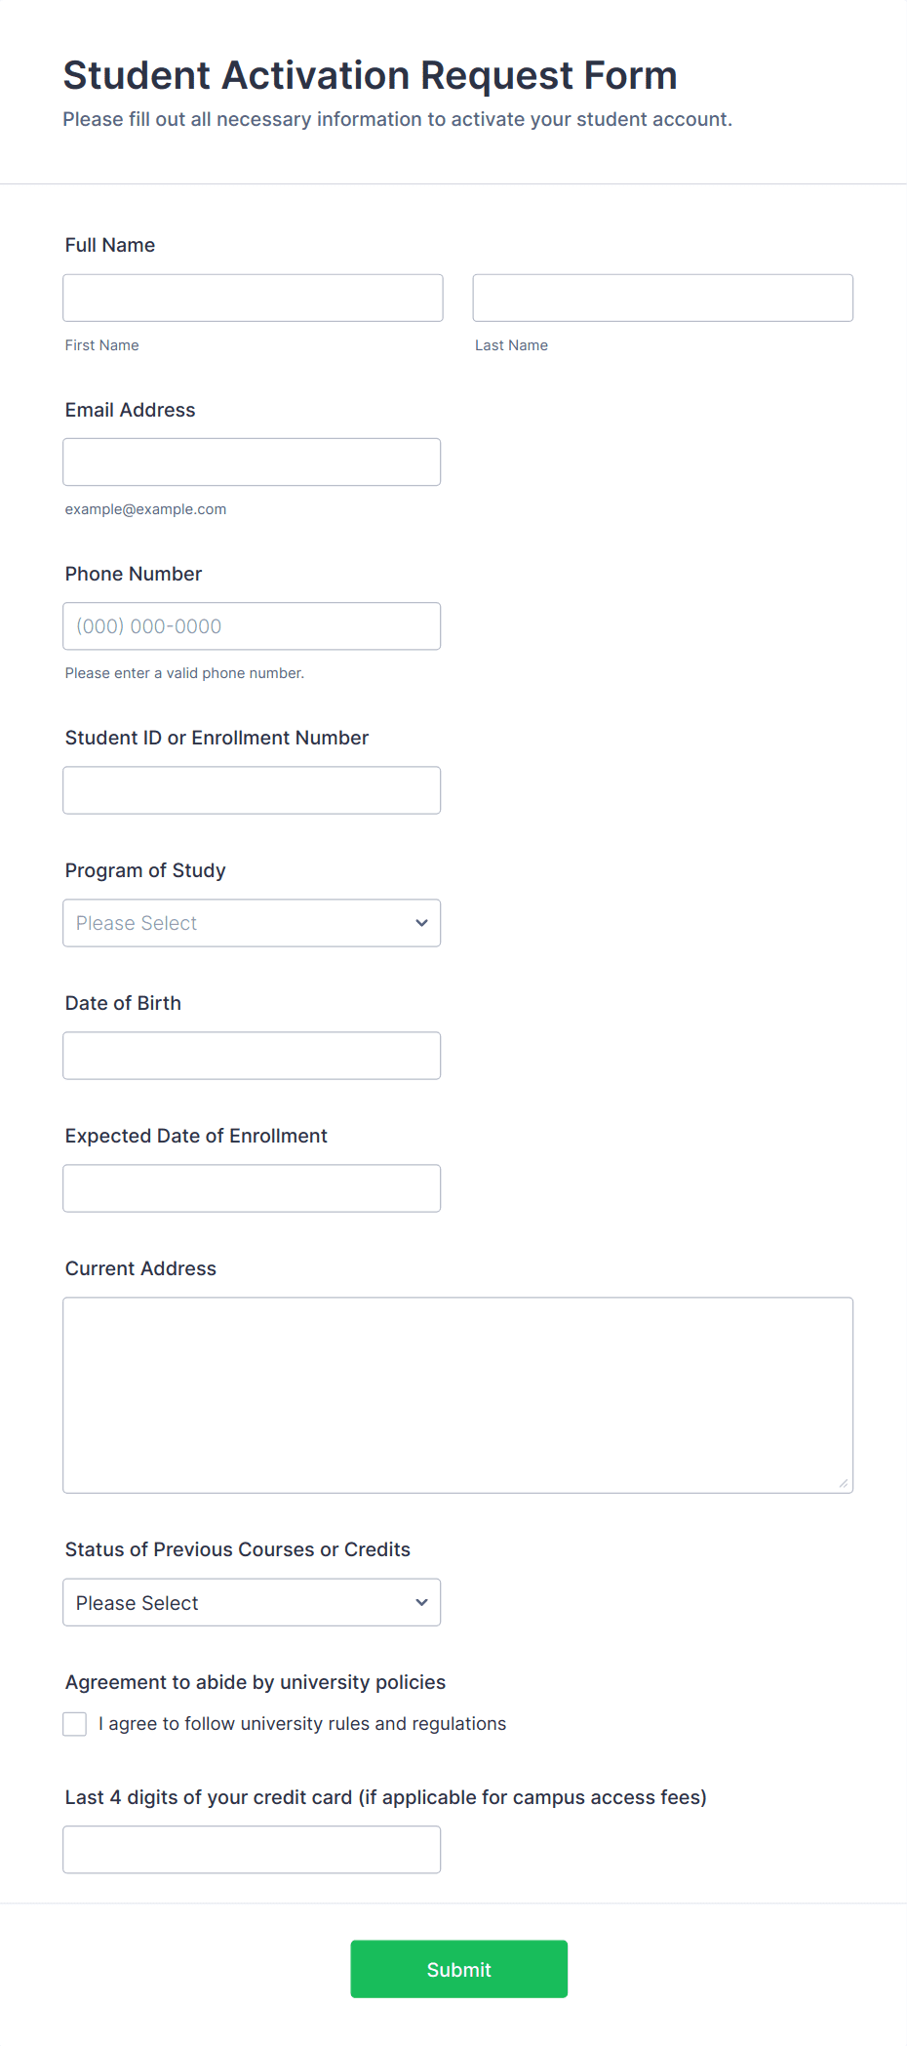
Task: Check the university policies agreement checkbox
Action: pyautogui.click(x=75, y=1724)
